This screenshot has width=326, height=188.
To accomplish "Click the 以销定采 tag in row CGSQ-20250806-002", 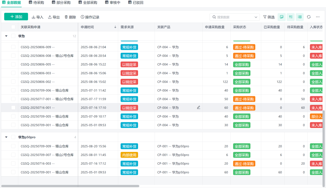I will 129,82.
